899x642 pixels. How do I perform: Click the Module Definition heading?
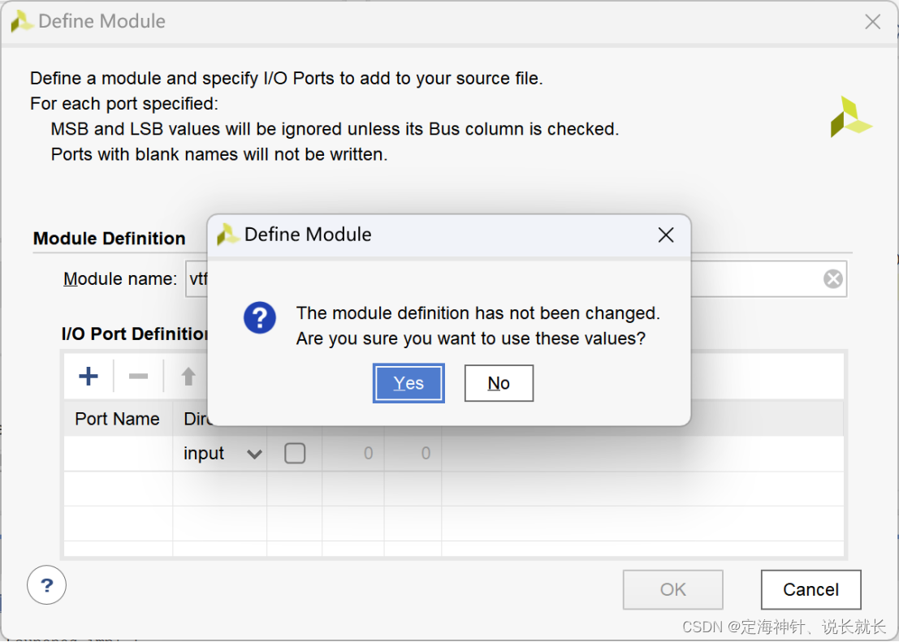point(110,239)
